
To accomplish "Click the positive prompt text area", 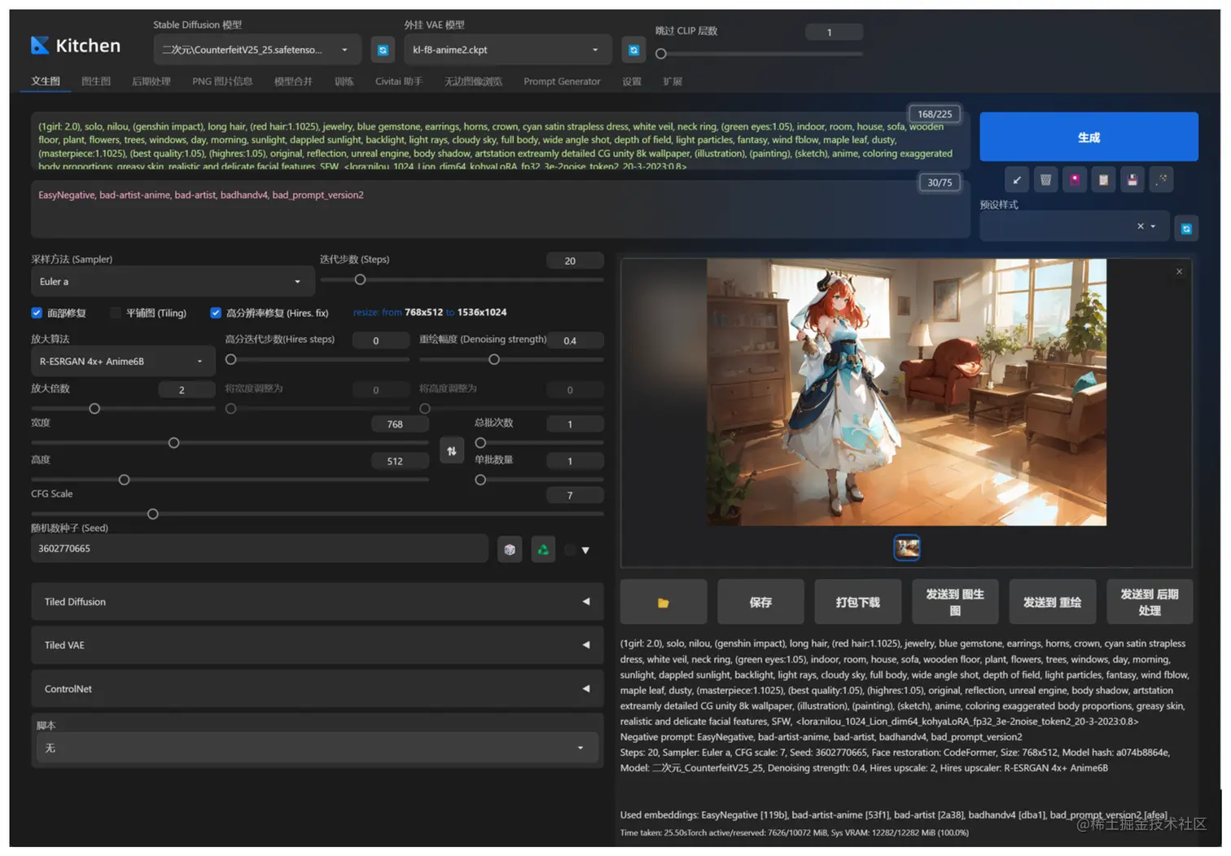I will point(501,140).
